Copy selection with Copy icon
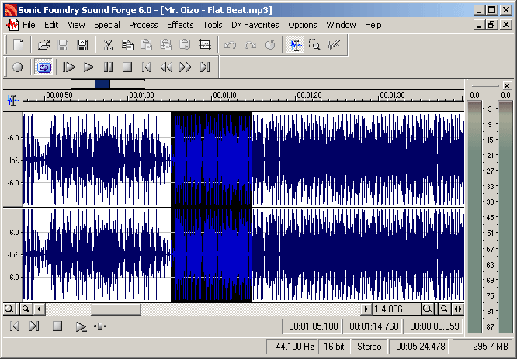 (127, 45)
